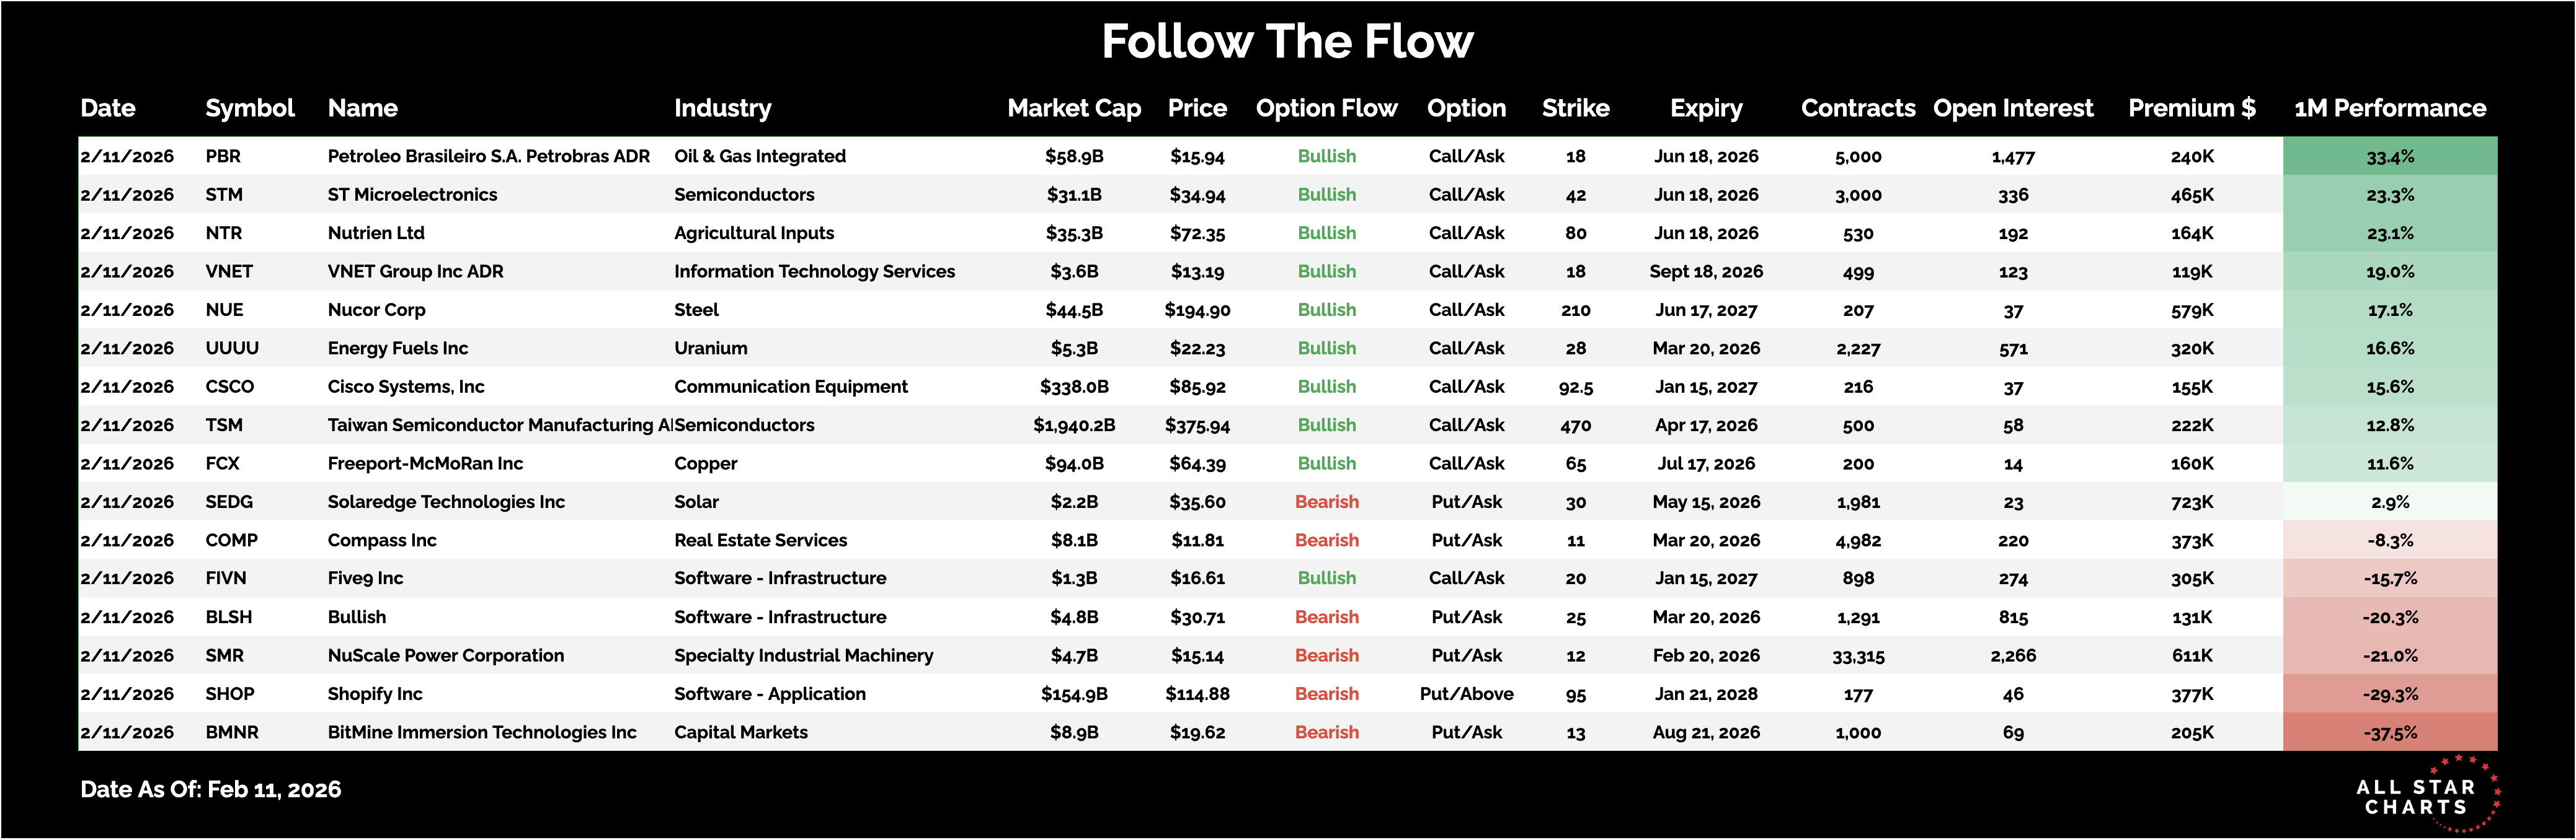This screenshot has height=840, width=2576.
Task: Click Bearish option flow for COMP
Action: click(x=1326, y=540)
